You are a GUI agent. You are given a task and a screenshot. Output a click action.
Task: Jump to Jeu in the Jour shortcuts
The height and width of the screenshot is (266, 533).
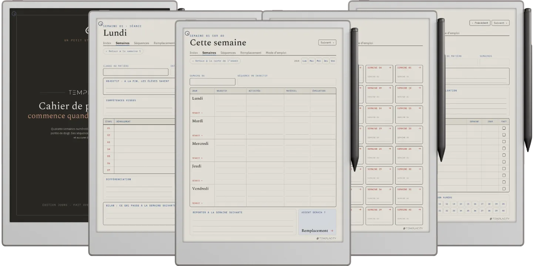[326, 61]
